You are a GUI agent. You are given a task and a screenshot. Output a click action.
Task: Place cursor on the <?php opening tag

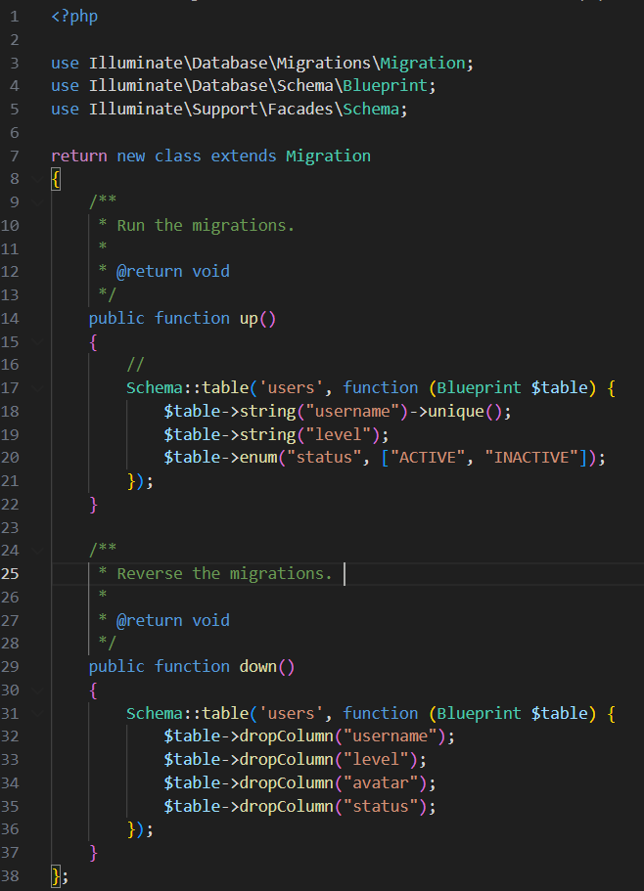[74, 16]
